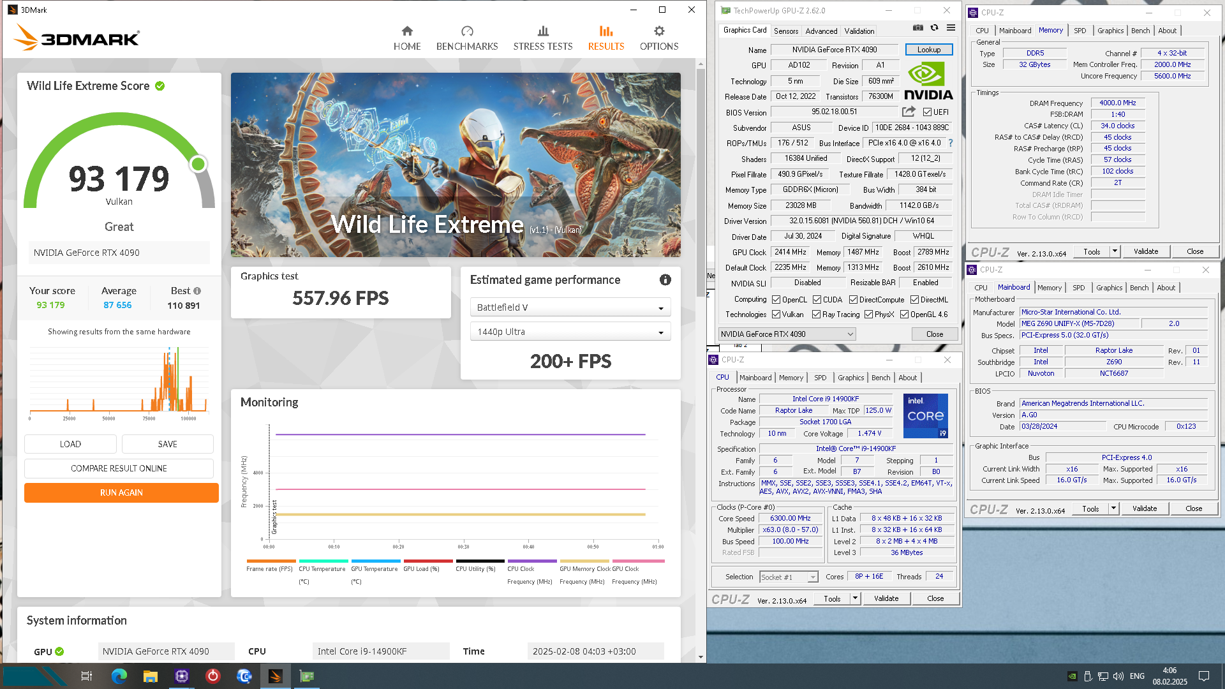Click the Bus Interface question mark

pos(951,143)
